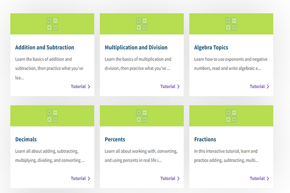The width and height of the screenshot is (290, 193).
Task: Go to the Percents heading link
Action: (x=115, y=139)
